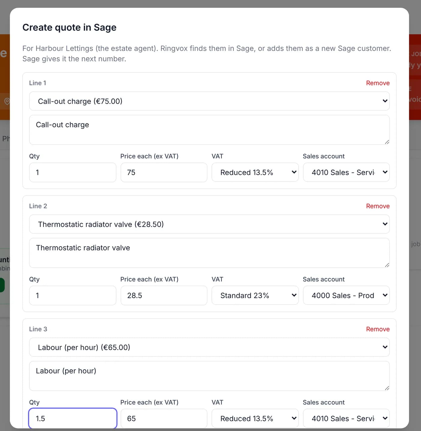The height and width of the screenshot is (431, 421).
Task: Click the Line 2 label
Action: 38,206
